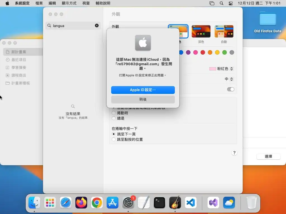The image size is (286, 214).
Task: Open Control Center in menu bar
Action: (x=231, y=3)
